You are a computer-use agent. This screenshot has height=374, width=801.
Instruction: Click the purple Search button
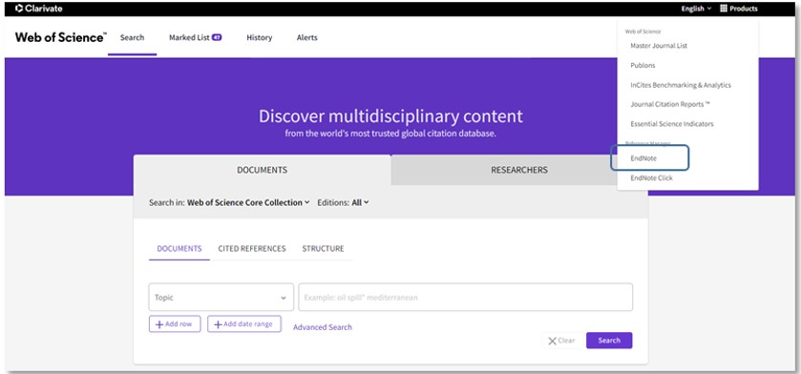(609, 341)
